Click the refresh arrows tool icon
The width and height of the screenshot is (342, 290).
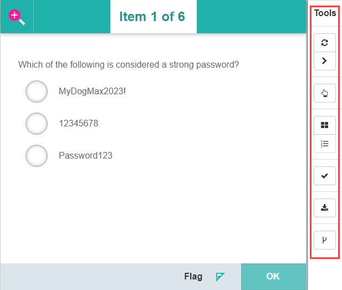pos(325,43)
